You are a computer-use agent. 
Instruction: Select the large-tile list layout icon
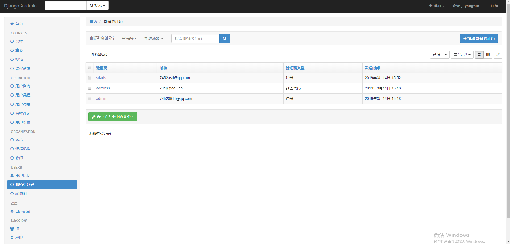click(479, 55)
